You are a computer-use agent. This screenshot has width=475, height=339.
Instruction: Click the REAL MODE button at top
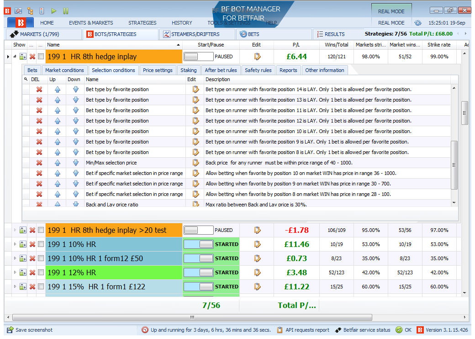pyautogui.click(x=391, y=11)
